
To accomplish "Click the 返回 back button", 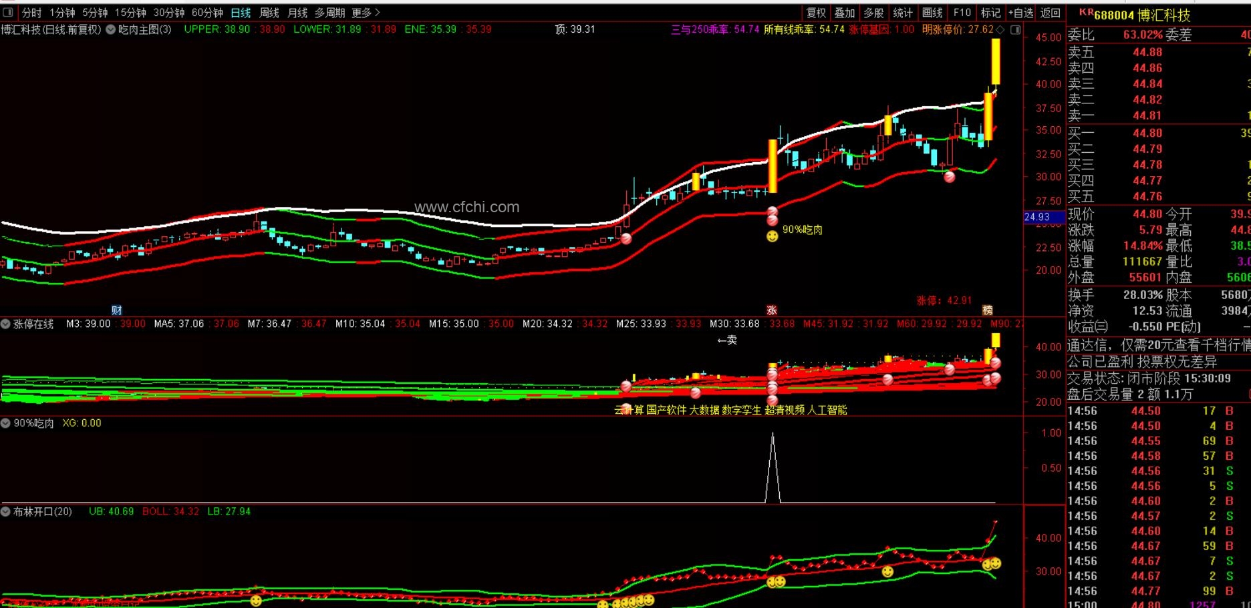I will click(1051, 13).
